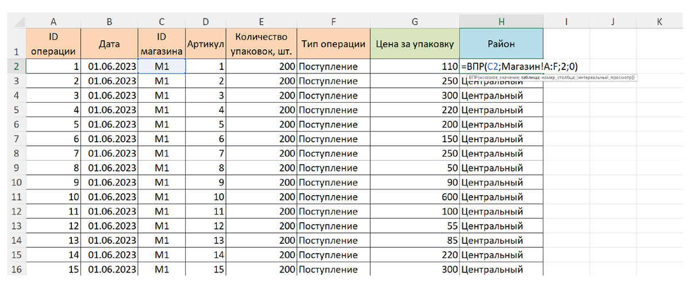Click Артикул cell 13 in row 14
690x288 pixels.
coord(206,240)
